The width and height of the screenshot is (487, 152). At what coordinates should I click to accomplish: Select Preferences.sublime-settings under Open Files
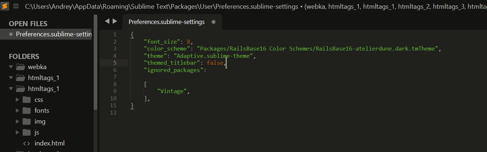tap(46, 34)
